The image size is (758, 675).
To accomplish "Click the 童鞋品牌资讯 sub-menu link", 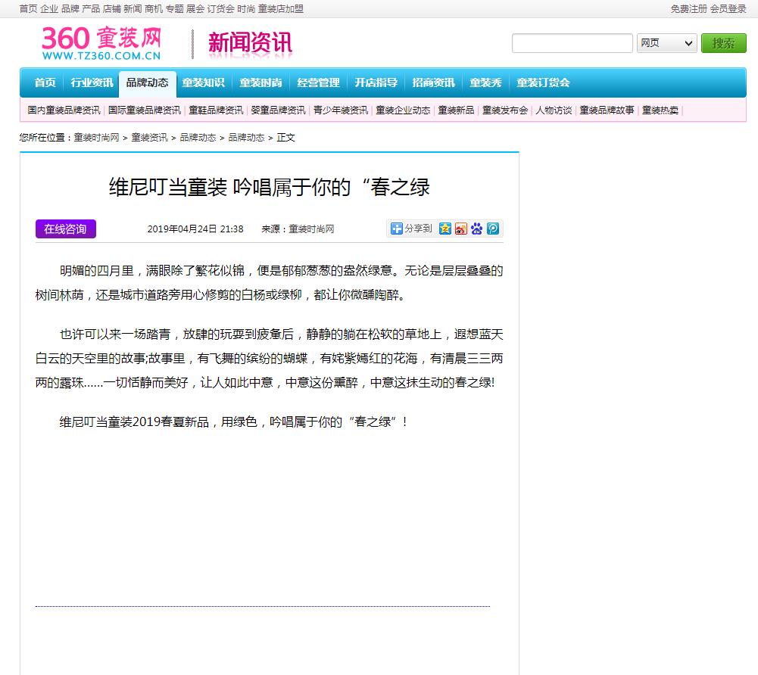I will coord(216,110).
